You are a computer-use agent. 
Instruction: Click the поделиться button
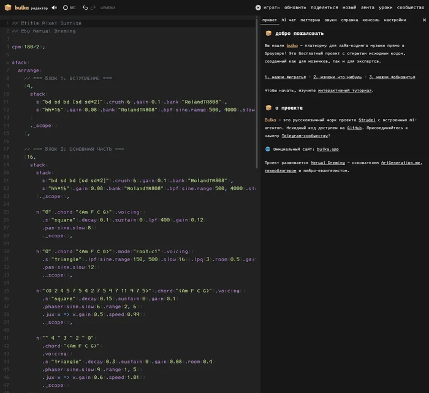click(x=324, y=7)
